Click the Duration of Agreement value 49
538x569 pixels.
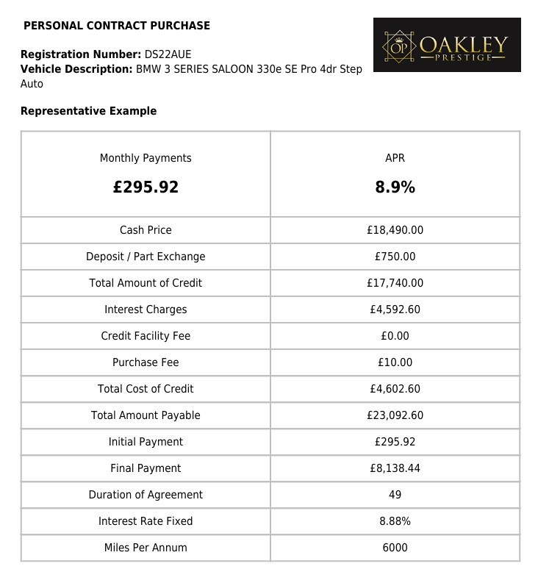coord(395,495)
